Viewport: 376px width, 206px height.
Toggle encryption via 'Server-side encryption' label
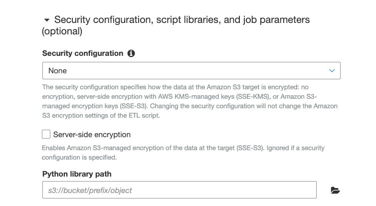[x=92, y=135]
